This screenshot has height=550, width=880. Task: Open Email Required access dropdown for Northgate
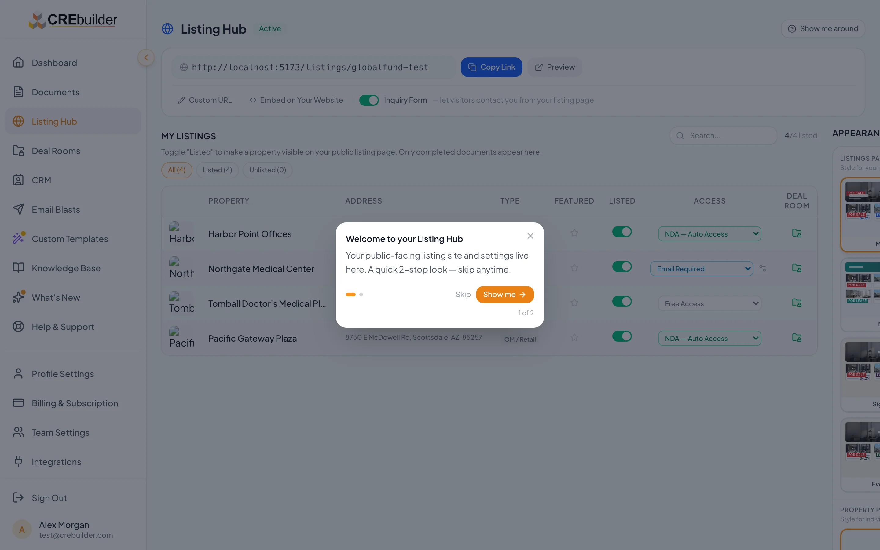(702, 269)
